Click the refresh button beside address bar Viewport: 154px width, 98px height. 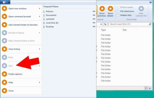coord(105,24)
